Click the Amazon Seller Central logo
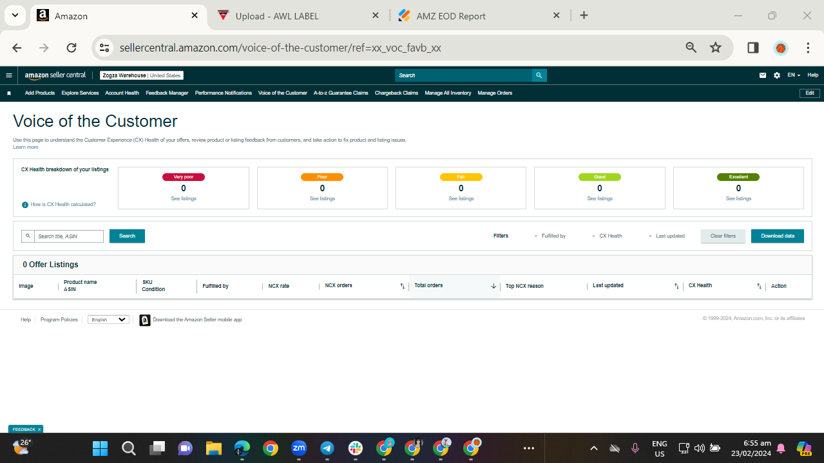The image size is (824, 463). coord(55,75)
